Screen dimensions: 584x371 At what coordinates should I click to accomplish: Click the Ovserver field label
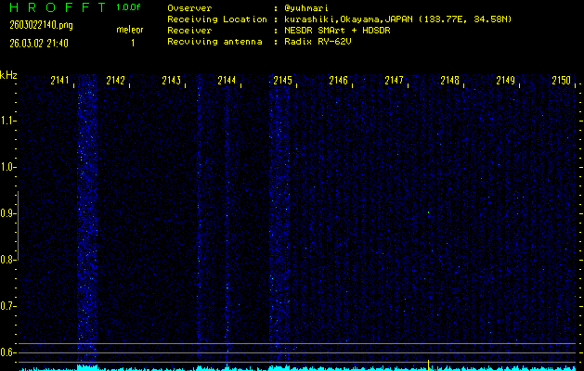coord(189,8)
